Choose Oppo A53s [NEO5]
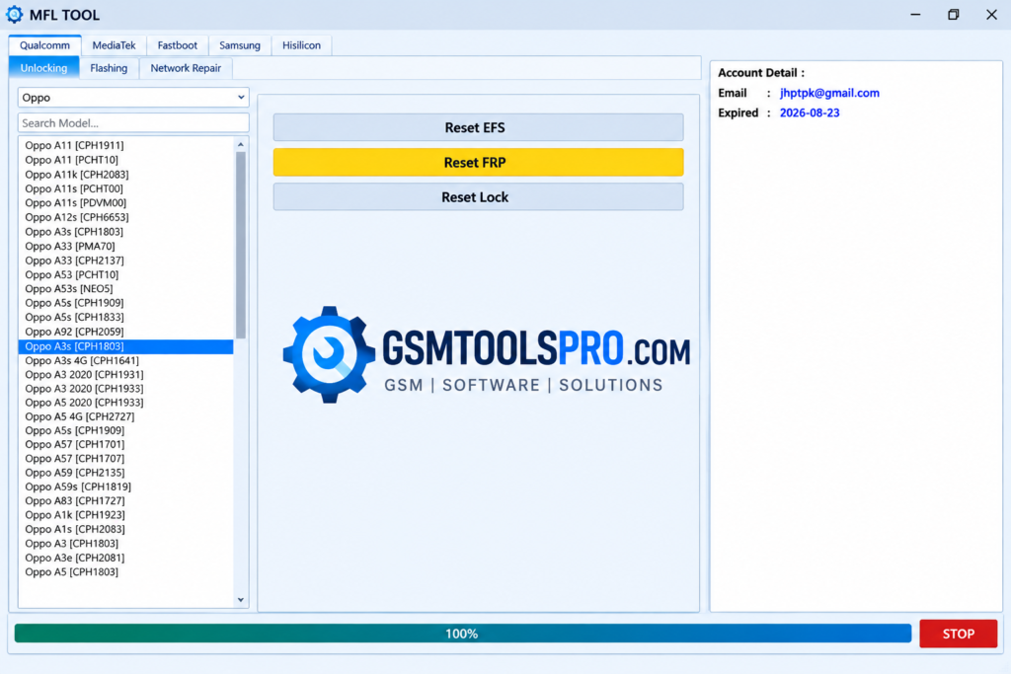1011x674 pixels. 125,289
